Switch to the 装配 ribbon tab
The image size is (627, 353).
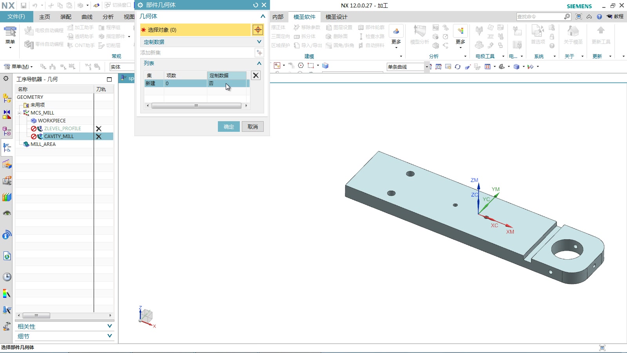pos(66,17)
